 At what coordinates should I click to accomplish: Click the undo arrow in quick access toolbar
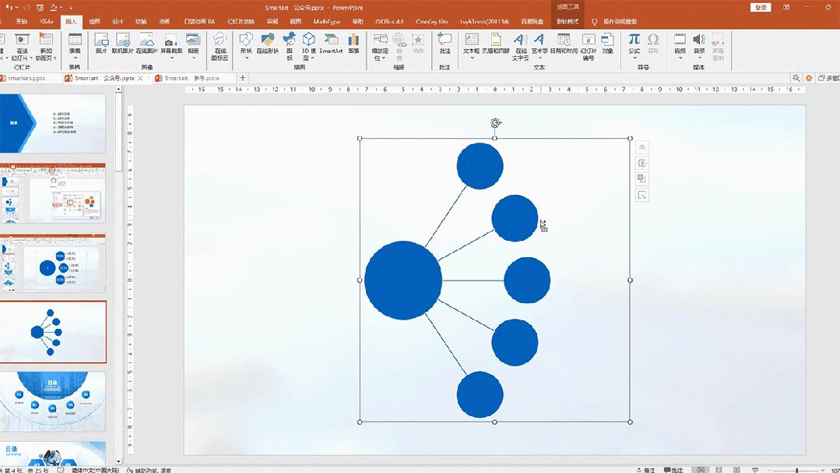9,8
